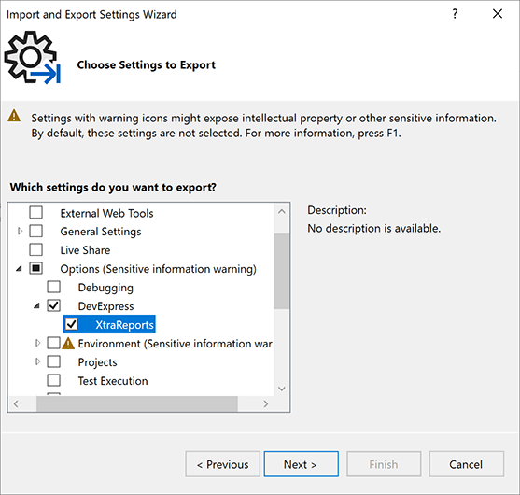Click the Next button
Image resolution: width=520 pixels, height=495 pixels.
click(x=302, y=464)
